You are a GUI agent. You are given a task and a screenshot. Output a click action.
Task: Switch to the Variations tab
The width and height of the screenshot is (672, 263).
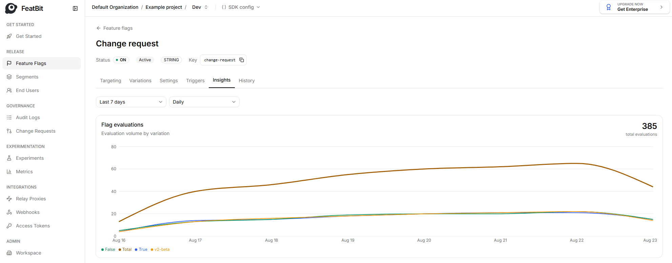140,81
